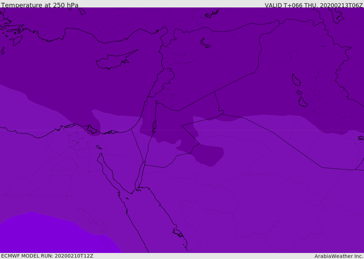Click the 'VALID T+066 THU. 20200213T06Z' label
The width and height of the screenshot is (364, 259).
click(314, 5)
